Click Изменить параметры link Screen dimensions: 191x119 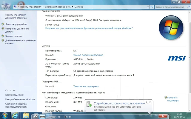pyautogui.click(x=173, y=99)
